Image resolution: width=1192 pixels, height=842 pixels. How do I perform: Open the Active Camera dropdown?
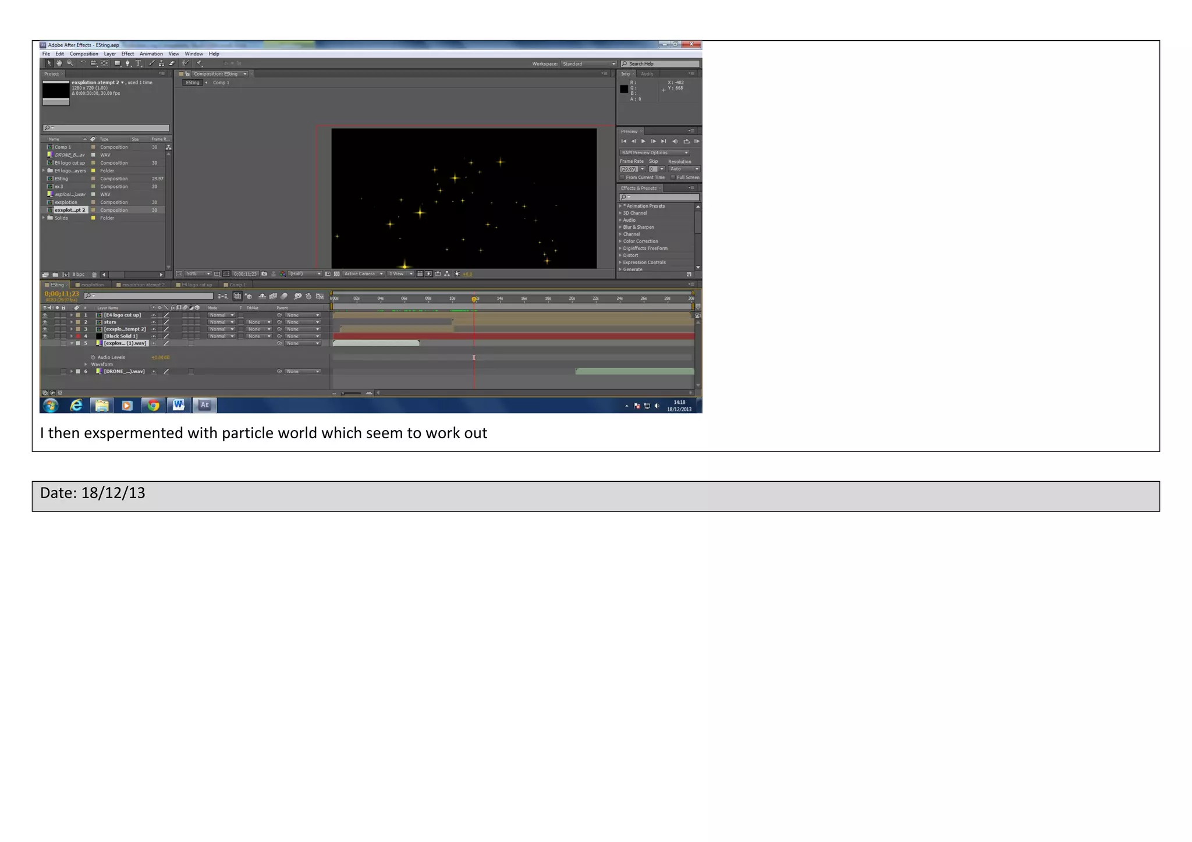point(363,273)
